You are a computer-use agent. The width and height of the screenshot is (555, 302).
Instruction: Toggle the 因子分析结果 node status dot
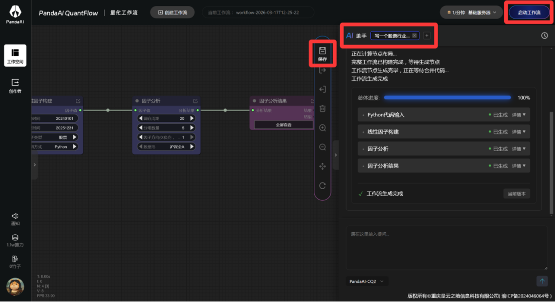[254, 101]
